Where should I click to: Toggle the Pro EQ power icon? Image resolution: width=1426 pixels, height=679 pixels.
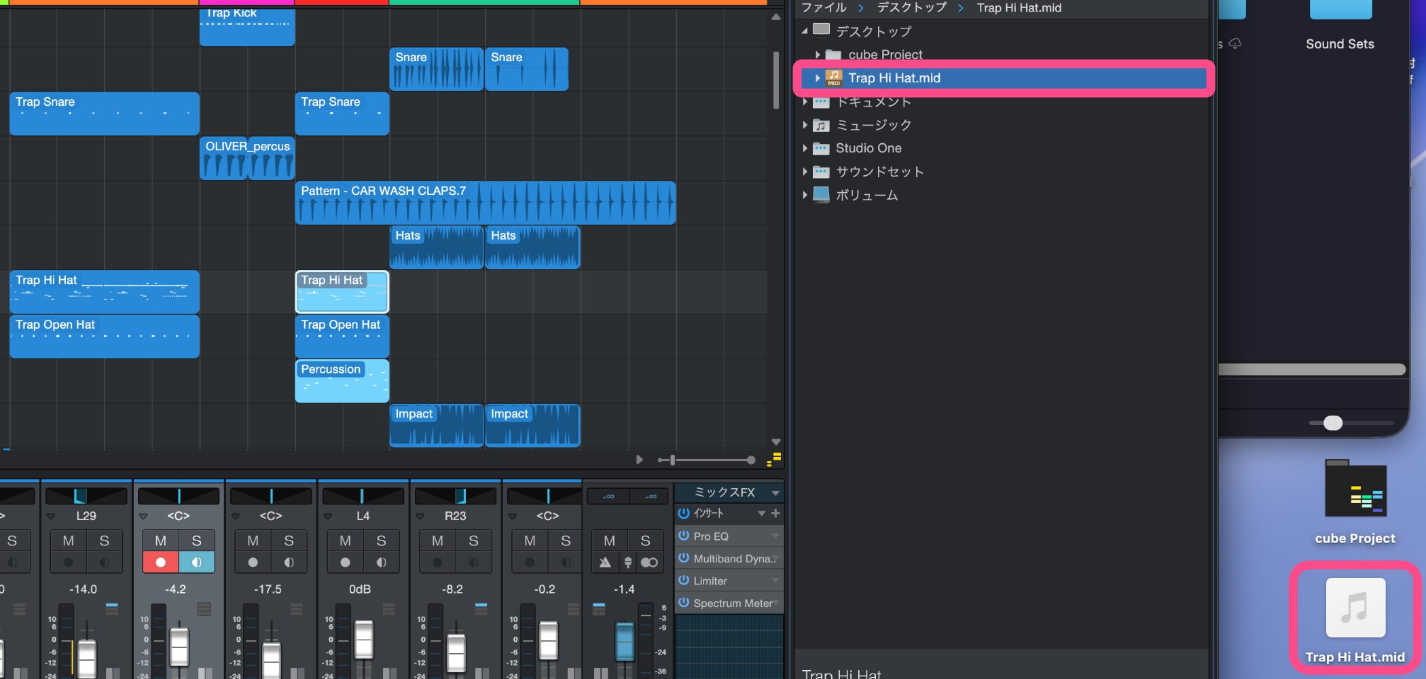684,536
